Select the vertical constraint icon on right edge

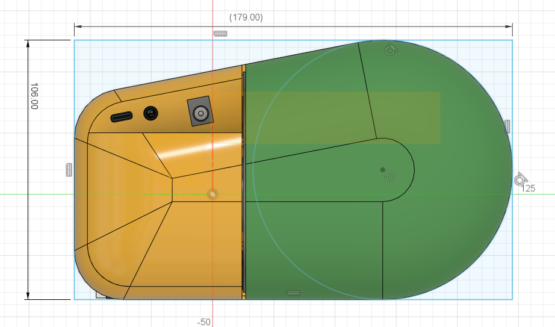pyautogui.click(x=507, y=126)
